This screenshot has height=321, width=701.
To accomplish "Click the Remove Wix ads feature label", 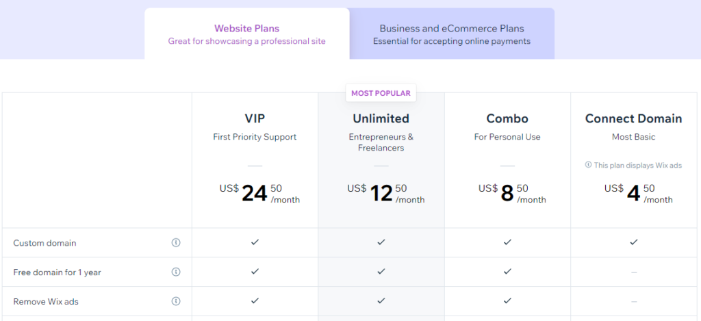I will 46,302.
